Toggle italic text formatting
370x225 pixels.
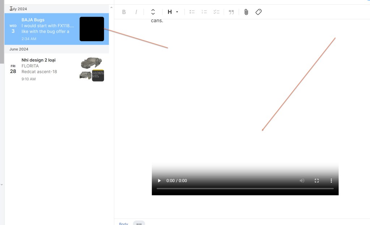pyautogui.click(x=136, y=12)
